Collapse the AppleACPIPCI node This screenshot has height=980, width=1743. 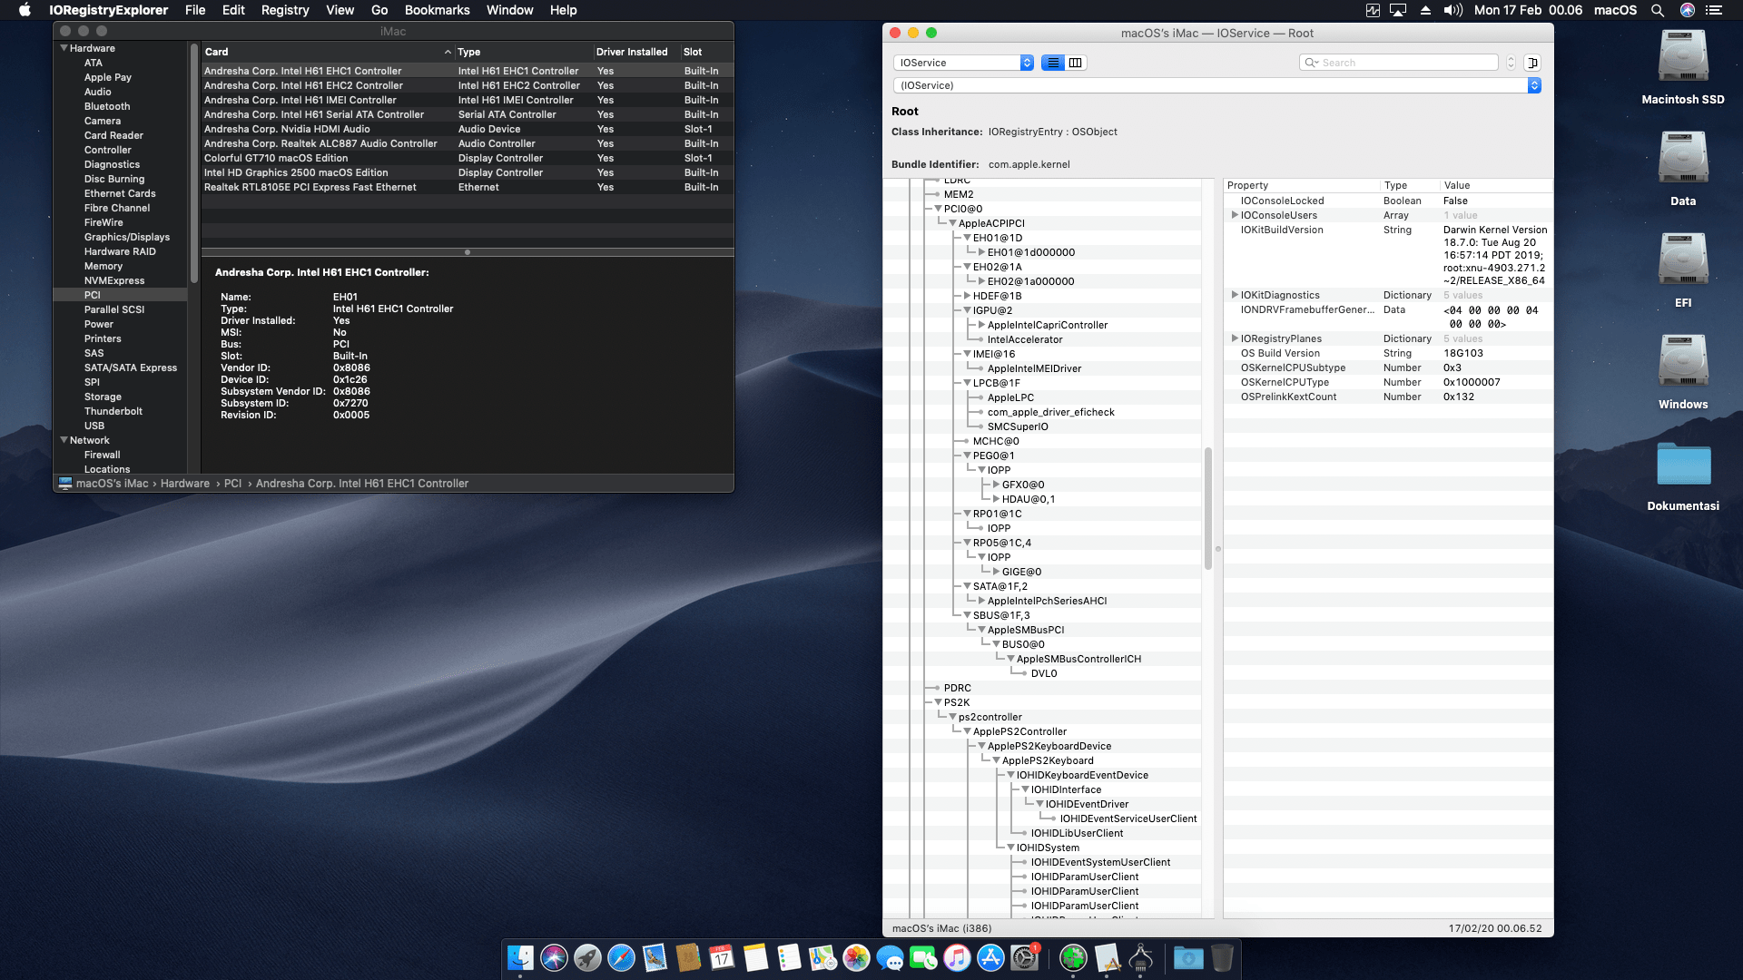pyautogui.click(x=953, y=223)
